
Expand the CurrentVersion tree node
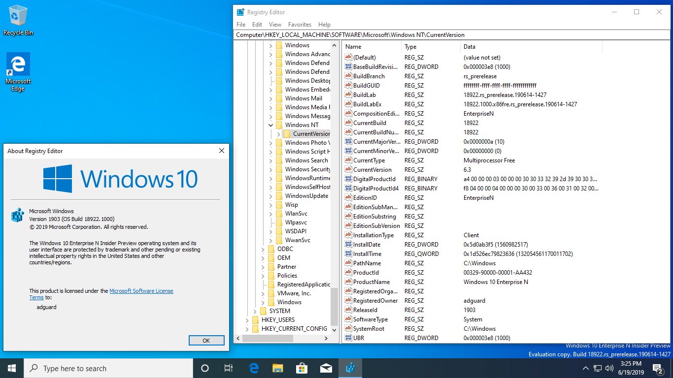(278, 134)
